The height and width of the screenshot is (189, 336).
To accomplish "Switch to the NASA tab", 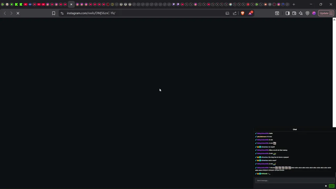I will (x=30, y=4).
